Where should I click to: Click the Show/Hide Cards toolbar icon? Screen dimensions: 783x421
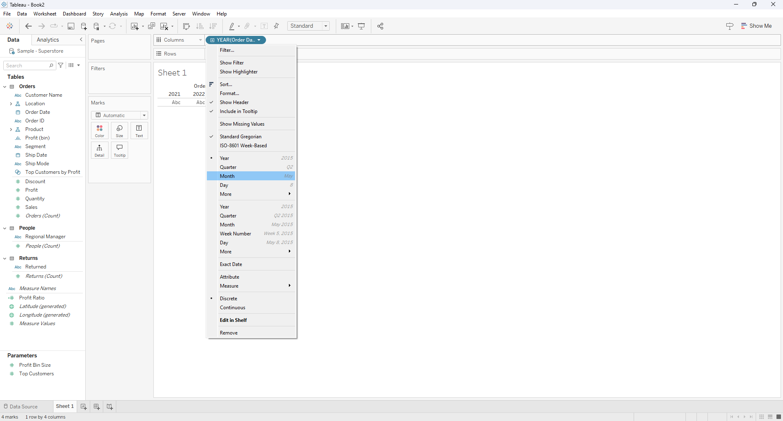(345, 26)
